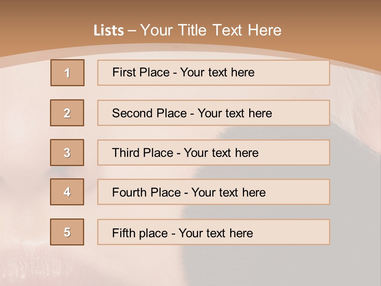Select the words "Third Place"
Screen dimensions: 381x286
[142, 153]
